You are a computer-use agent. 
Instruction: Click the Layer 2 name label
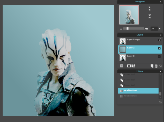point(131,48)
